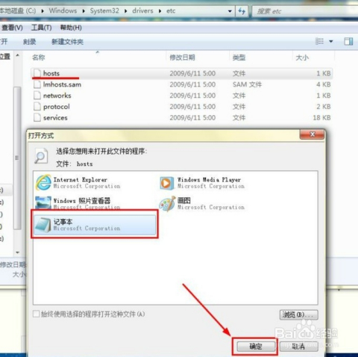Click the 新建文件夹 toolbar button
The image size is (358, 357).
tap(67, 42)
